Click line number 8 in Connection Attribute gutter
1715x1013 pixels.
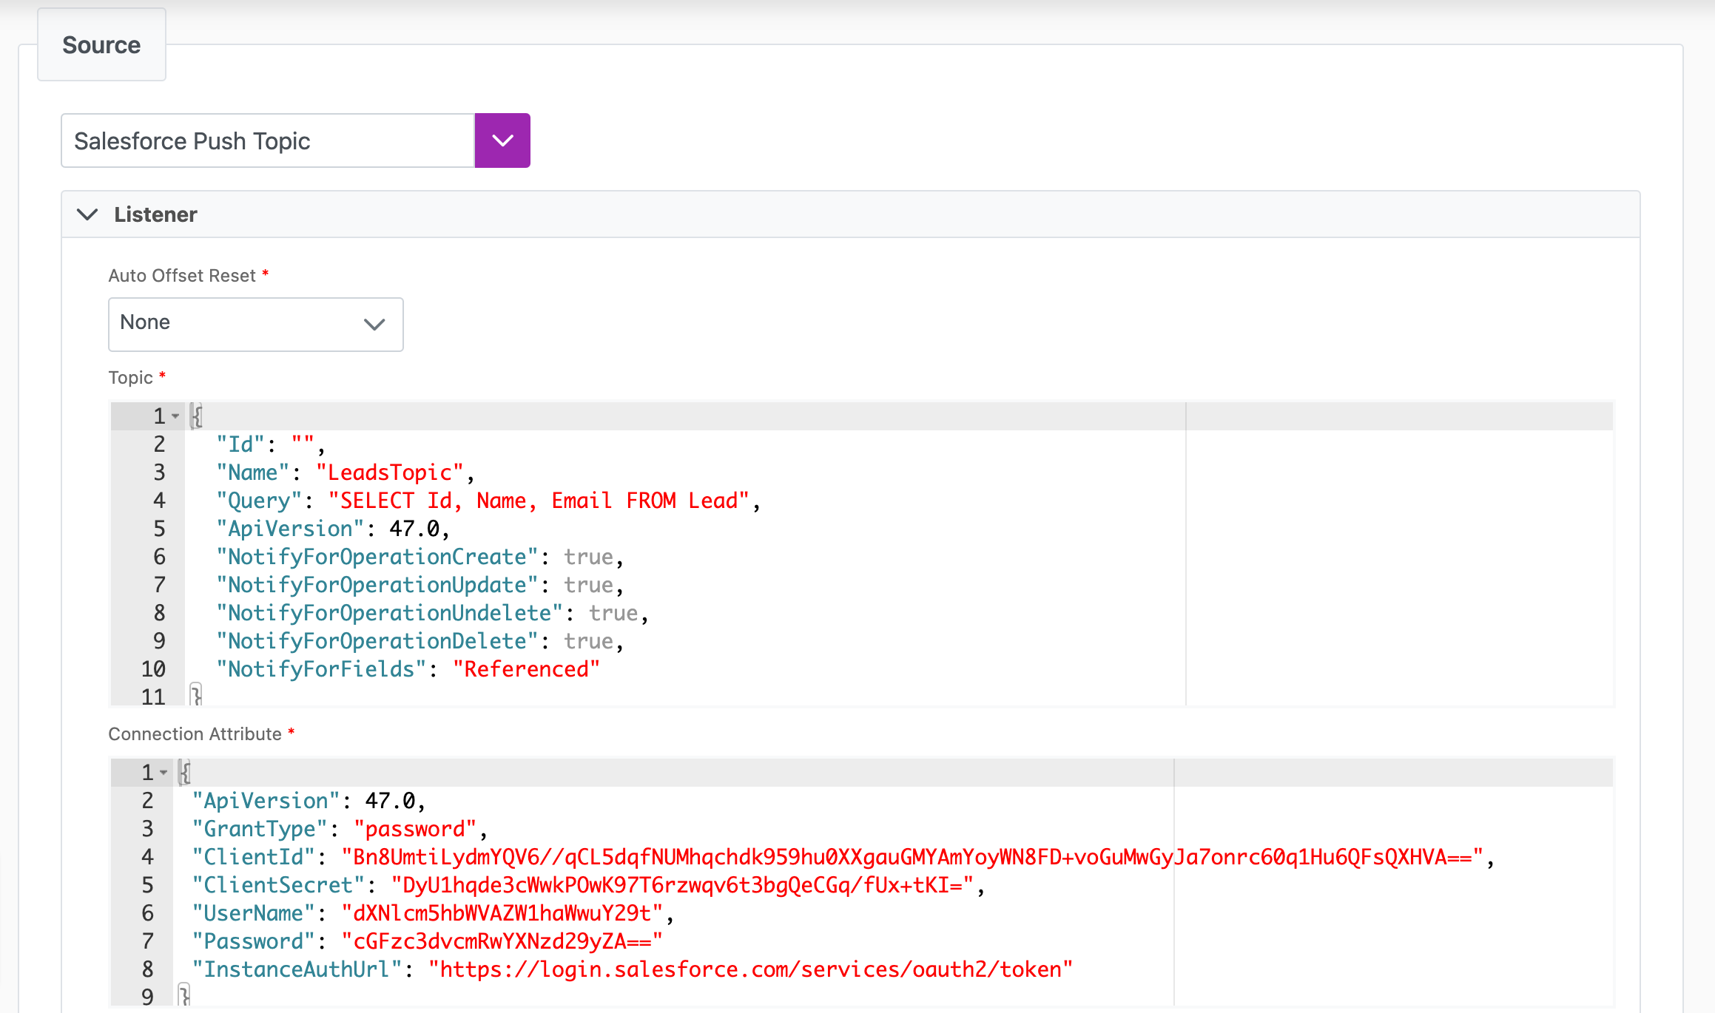(x=147, y=969)
